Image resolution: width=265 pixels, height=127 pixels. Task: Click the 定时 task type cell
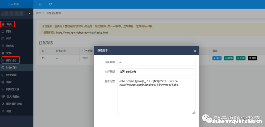85,58
